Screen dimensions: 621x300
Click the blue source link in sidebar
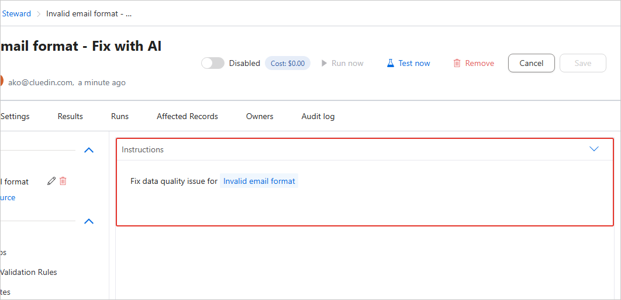(8, 198)
